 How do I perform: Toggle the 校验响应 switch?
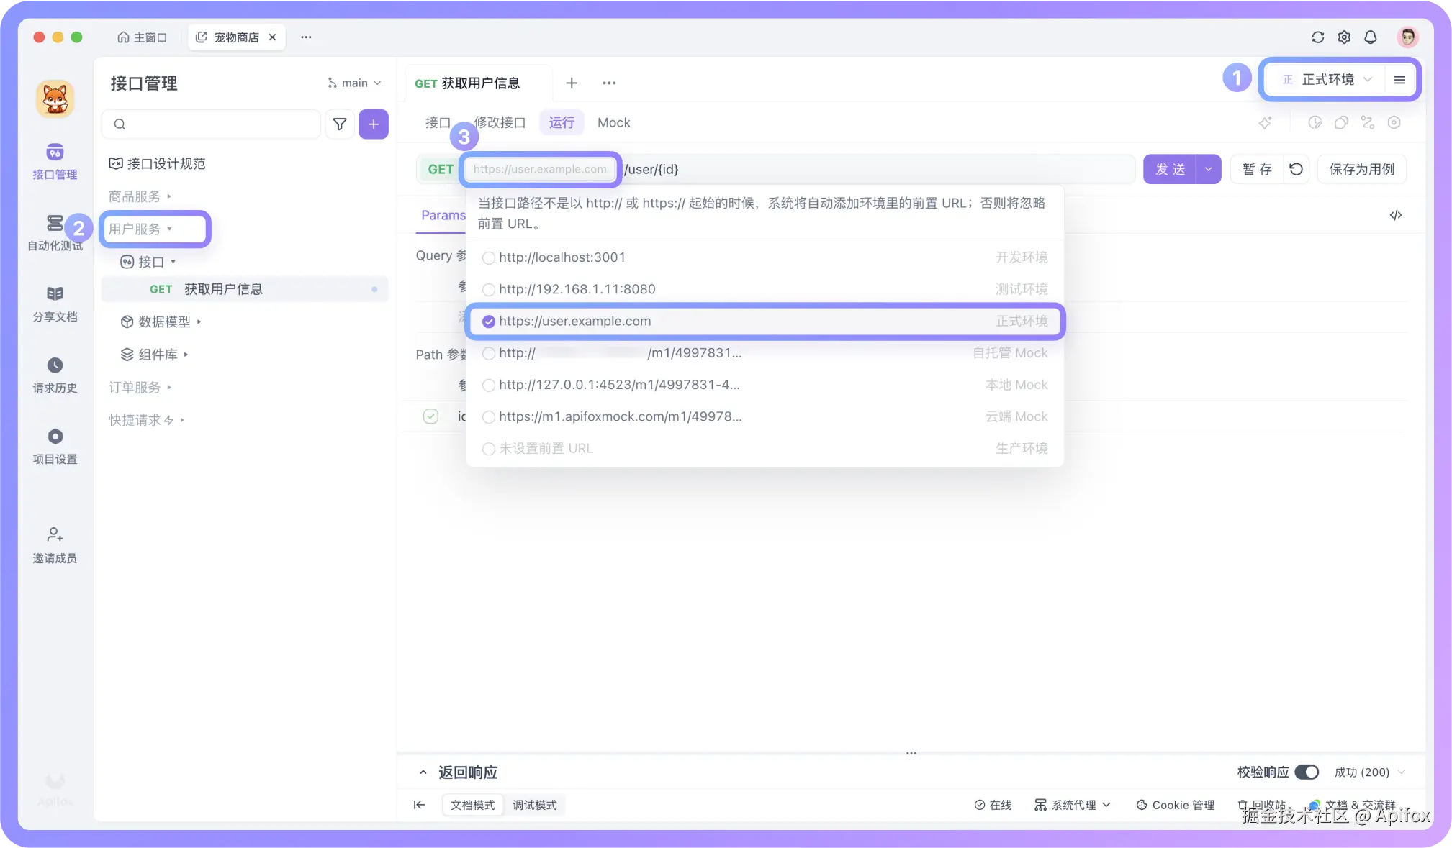pyautogui.click(x=1306, y=772)
